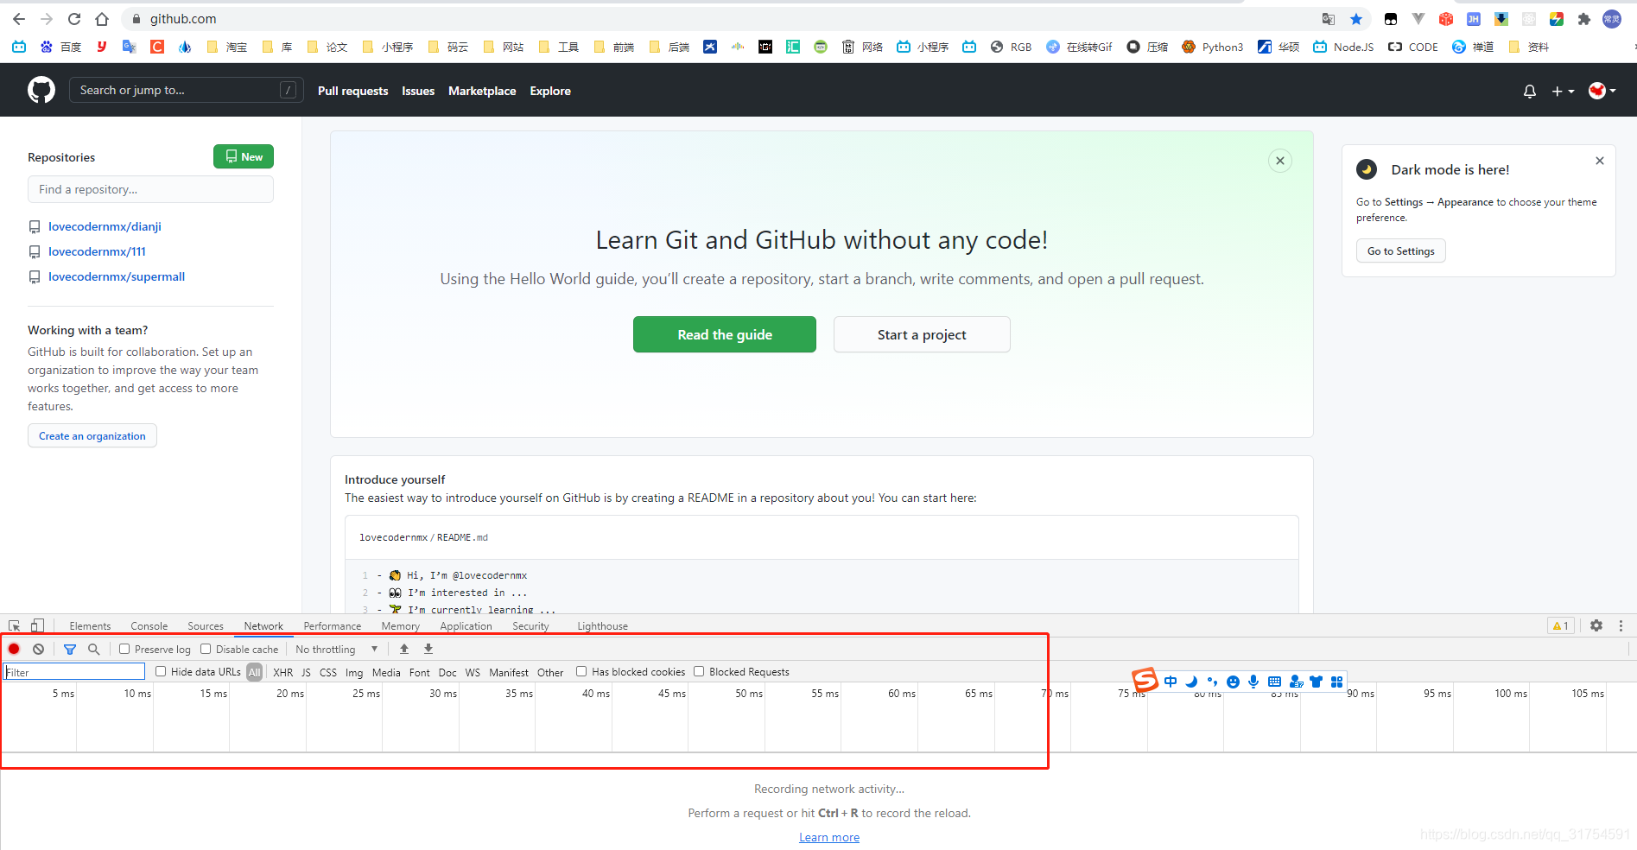The width and height of the screenshot is (1637, 850).
Task: Open the 论文 bookmark folder
Action: coord(327,47)
